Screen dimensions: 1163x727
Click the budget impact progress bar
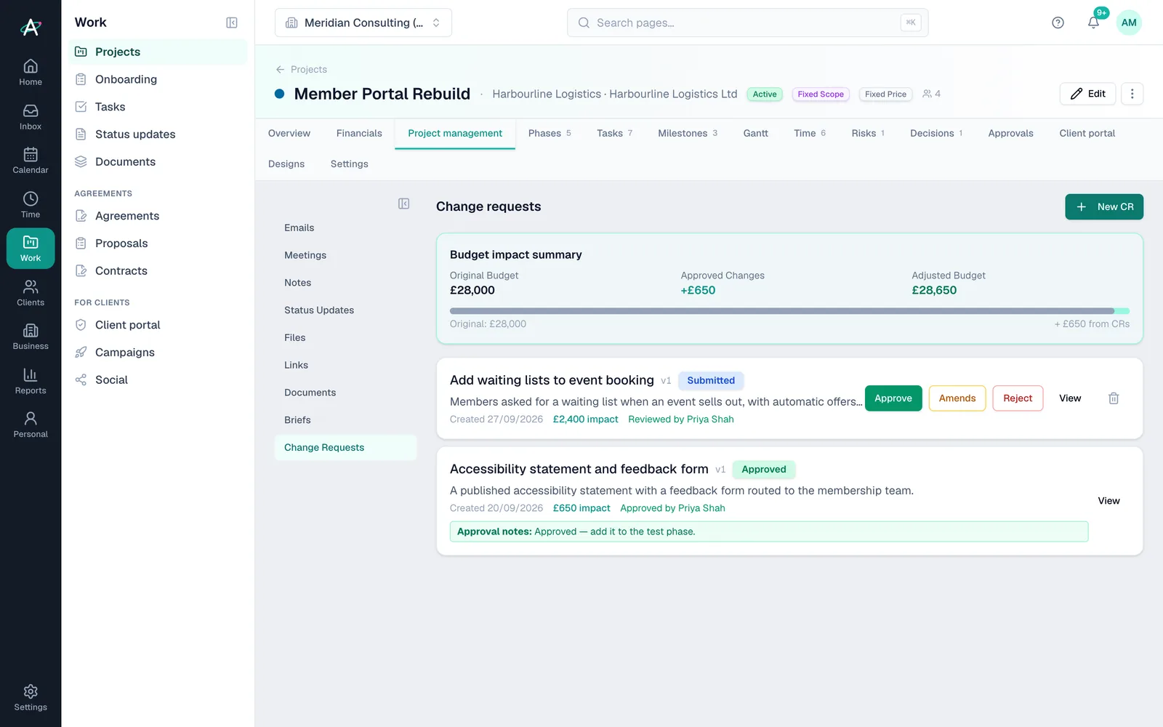789,311
